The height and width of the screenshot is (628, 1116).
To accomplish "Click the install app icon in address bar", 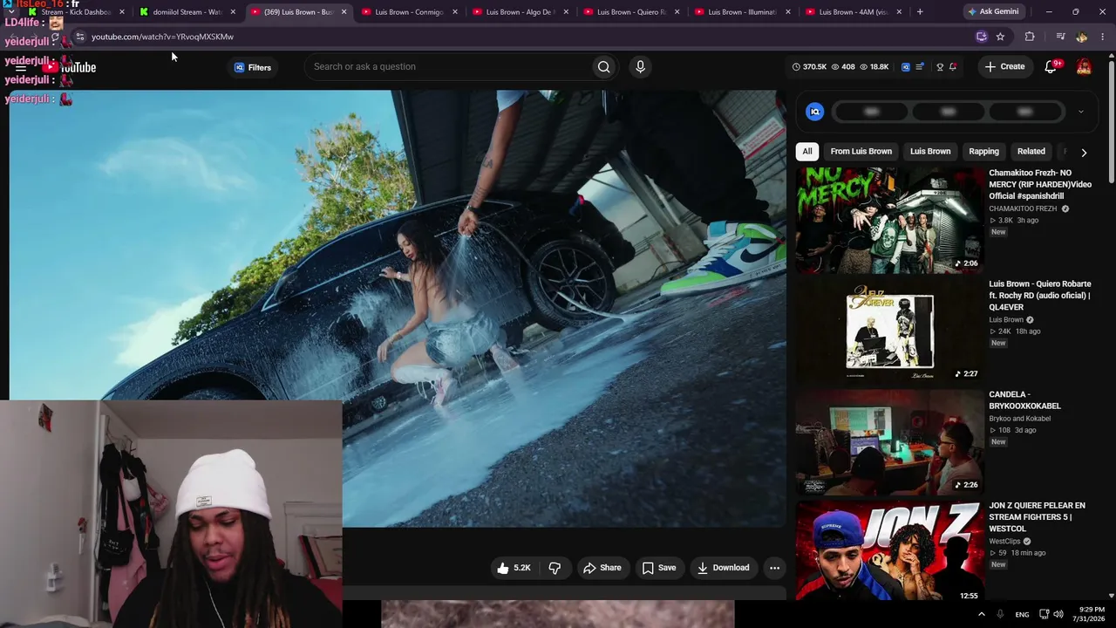I will (982, 37).
